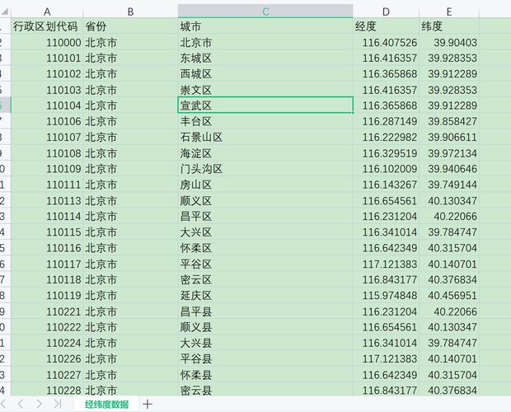Go to next sheet arrow
Image resolution: width=511 pixels, height=412 pixels.
(39, 405)
